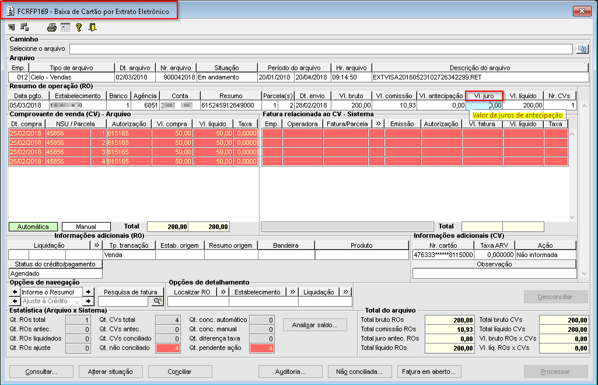The width and height of the screenshot is (598, 385).
Task: Click the invoice search input field
Action: (x=123, y=301)
